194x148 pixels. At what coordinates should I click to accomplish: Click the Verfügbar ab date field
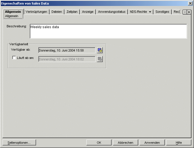pos(67,50)
